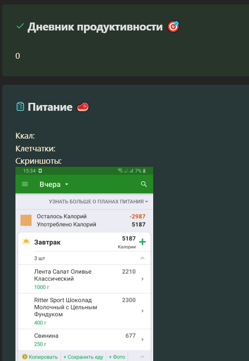Click the orange calorie grid icon
The image size is (249, 361).
pyautogui.click(x=26, y=220)
